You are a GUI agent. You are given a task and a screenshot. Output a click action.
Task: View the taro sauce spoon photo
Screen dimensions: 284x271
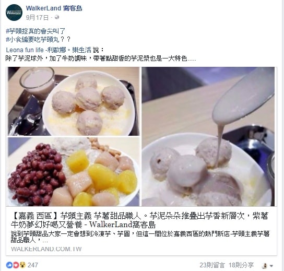(208, 137)
